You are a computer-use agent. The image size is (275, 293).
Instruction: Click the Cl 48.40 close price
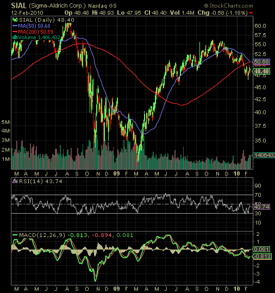[155, 13]
